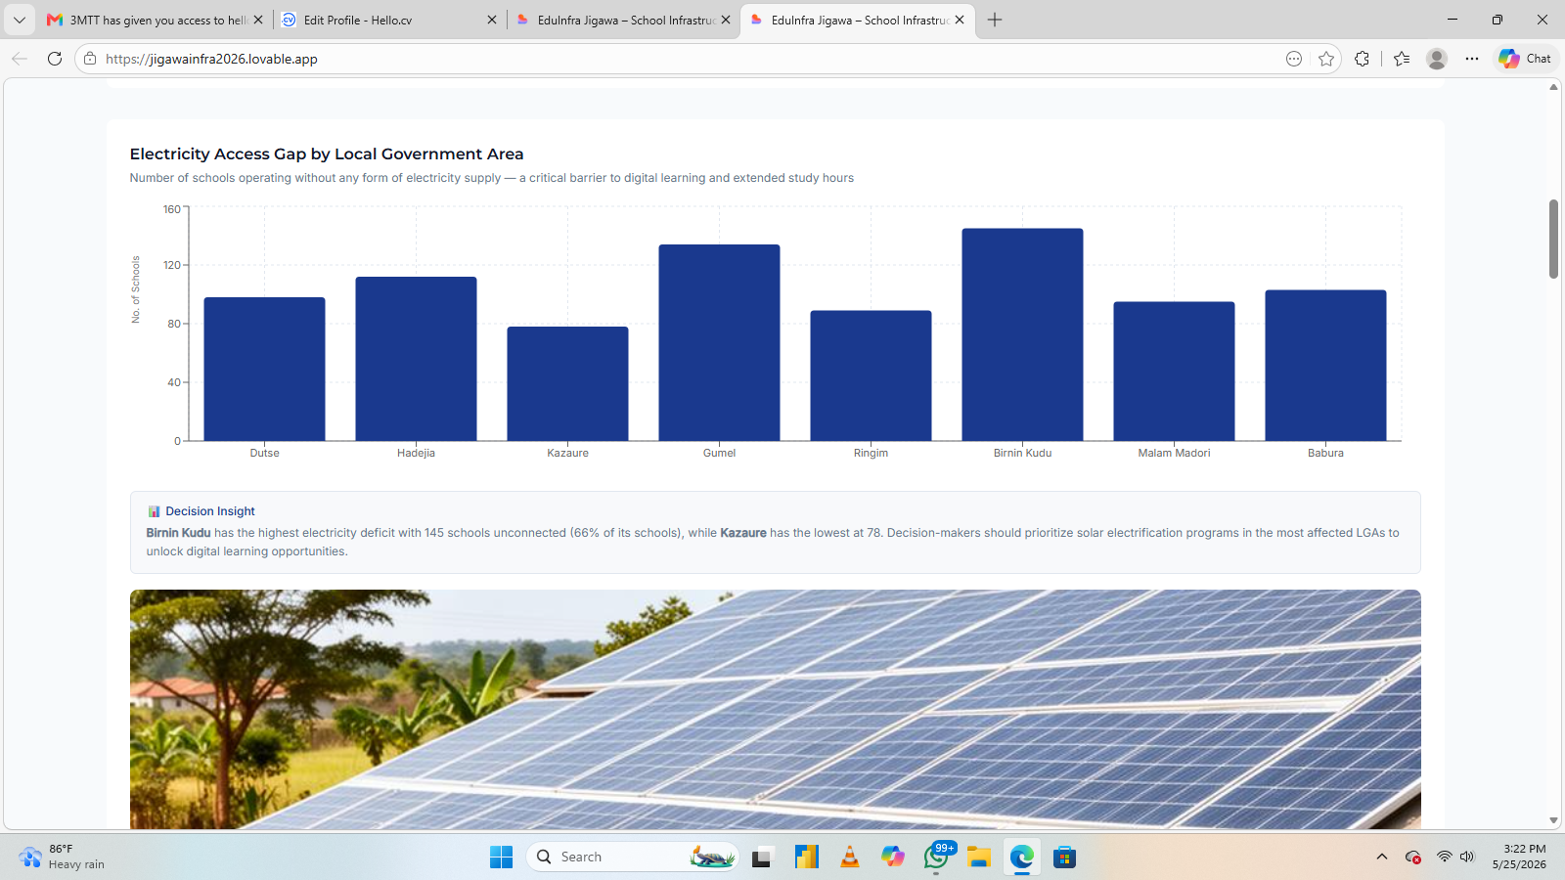Screen dimensions: 1565x880
Task: Open the Windows Start menu
Action: [501, 858]
